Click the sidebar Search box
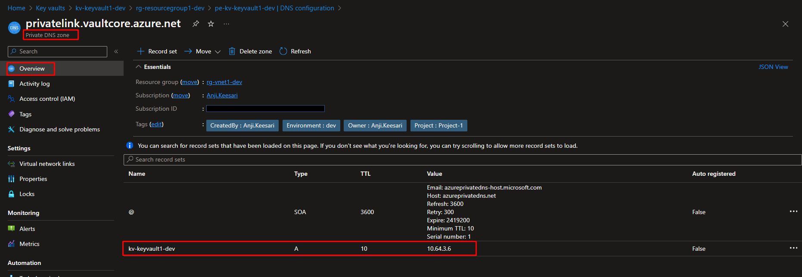 click(x=57, y=51)
